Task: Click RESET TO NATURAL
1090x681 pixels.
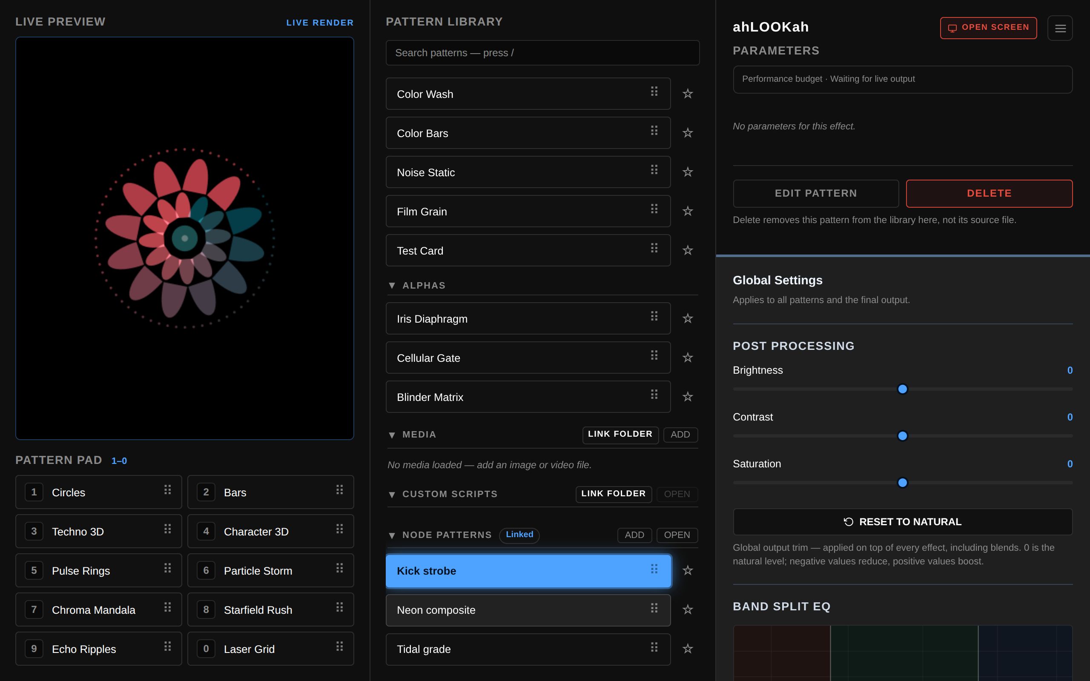Action: (903, 522)
